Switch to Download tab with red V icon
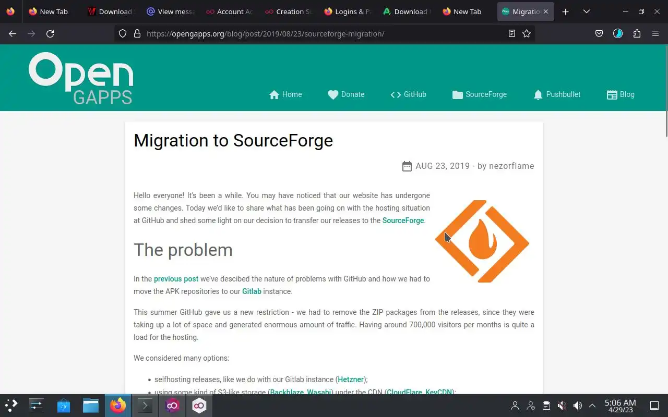 [110, 11]
